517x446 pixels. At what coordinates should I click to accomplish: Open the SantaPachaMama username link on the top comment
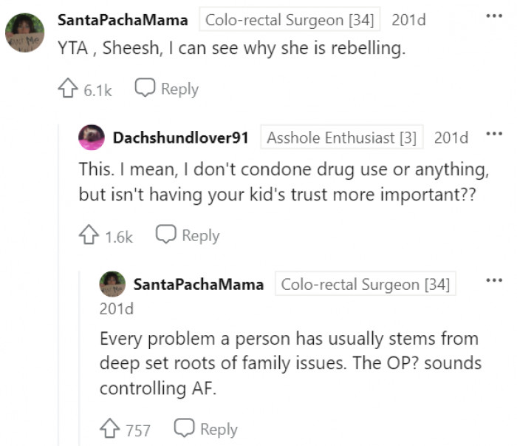tap(123, 20)
